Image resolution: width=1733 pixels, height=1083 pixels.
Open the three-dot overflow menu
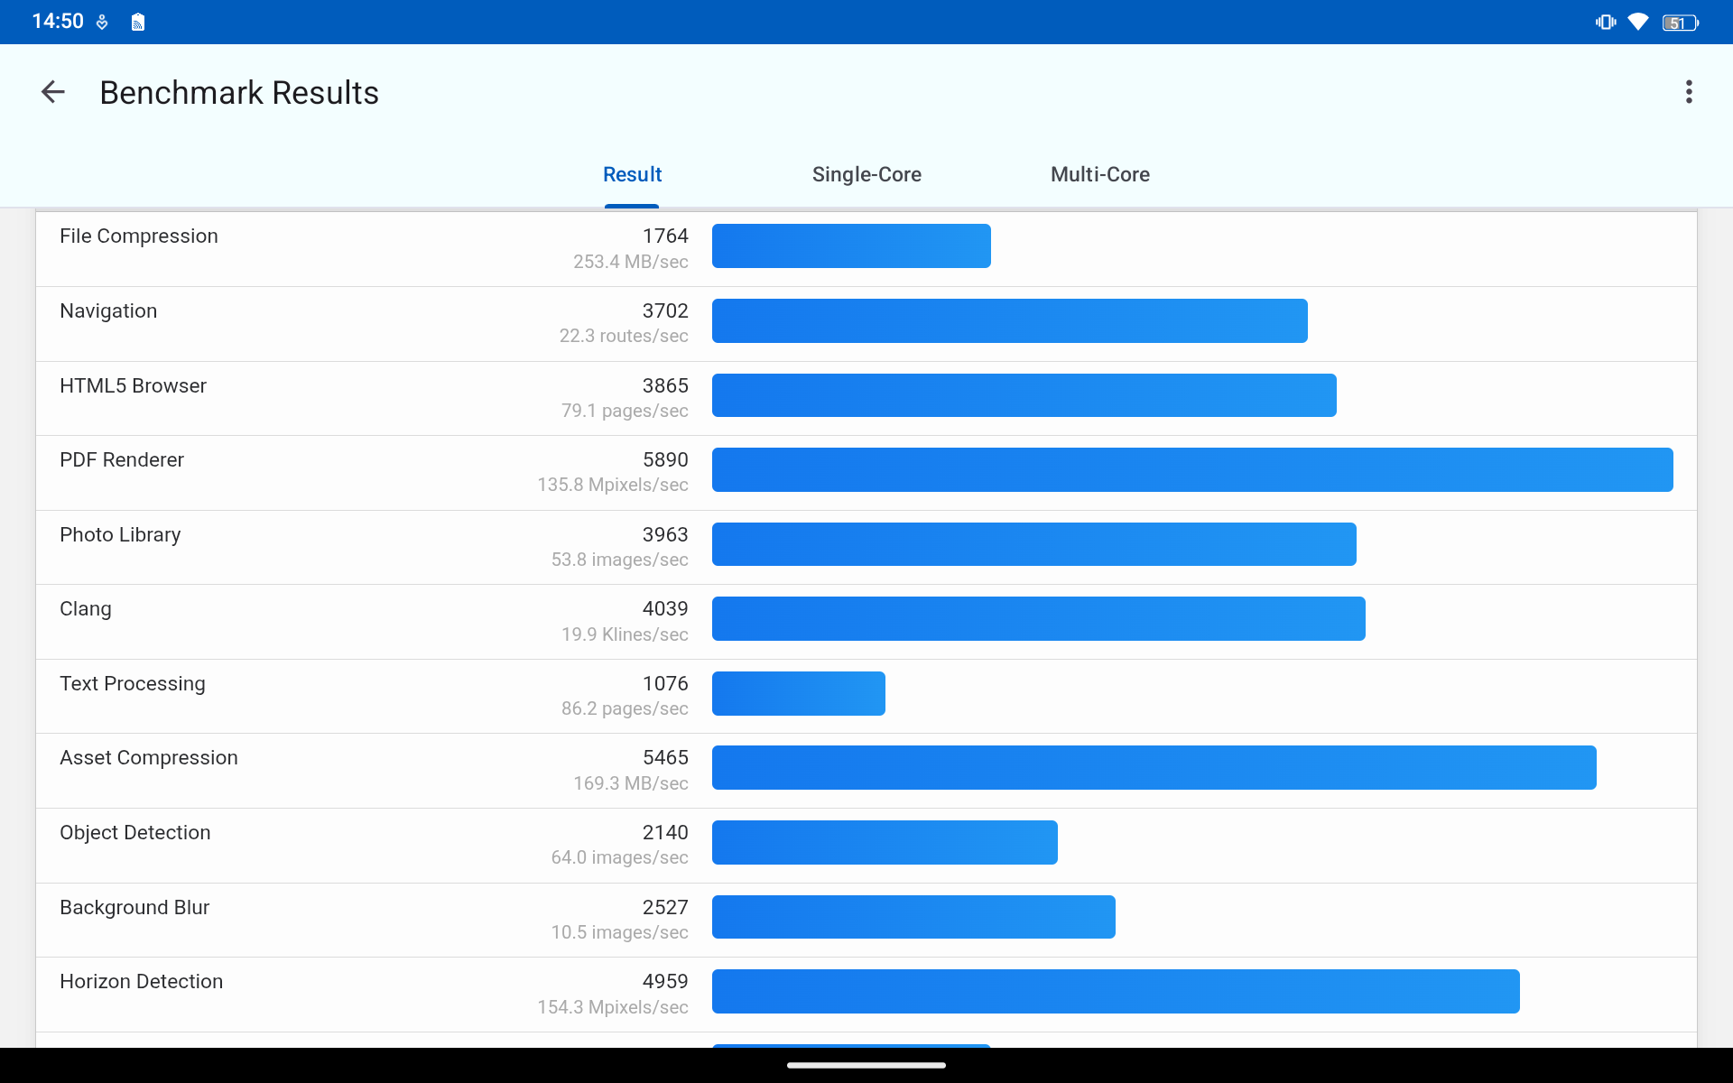tap(1688, 92)
